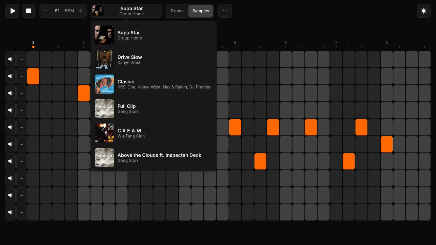Enable the first step of the top row
The height and width of the screenshot is (245, 436).
click(x=33, y=59)
